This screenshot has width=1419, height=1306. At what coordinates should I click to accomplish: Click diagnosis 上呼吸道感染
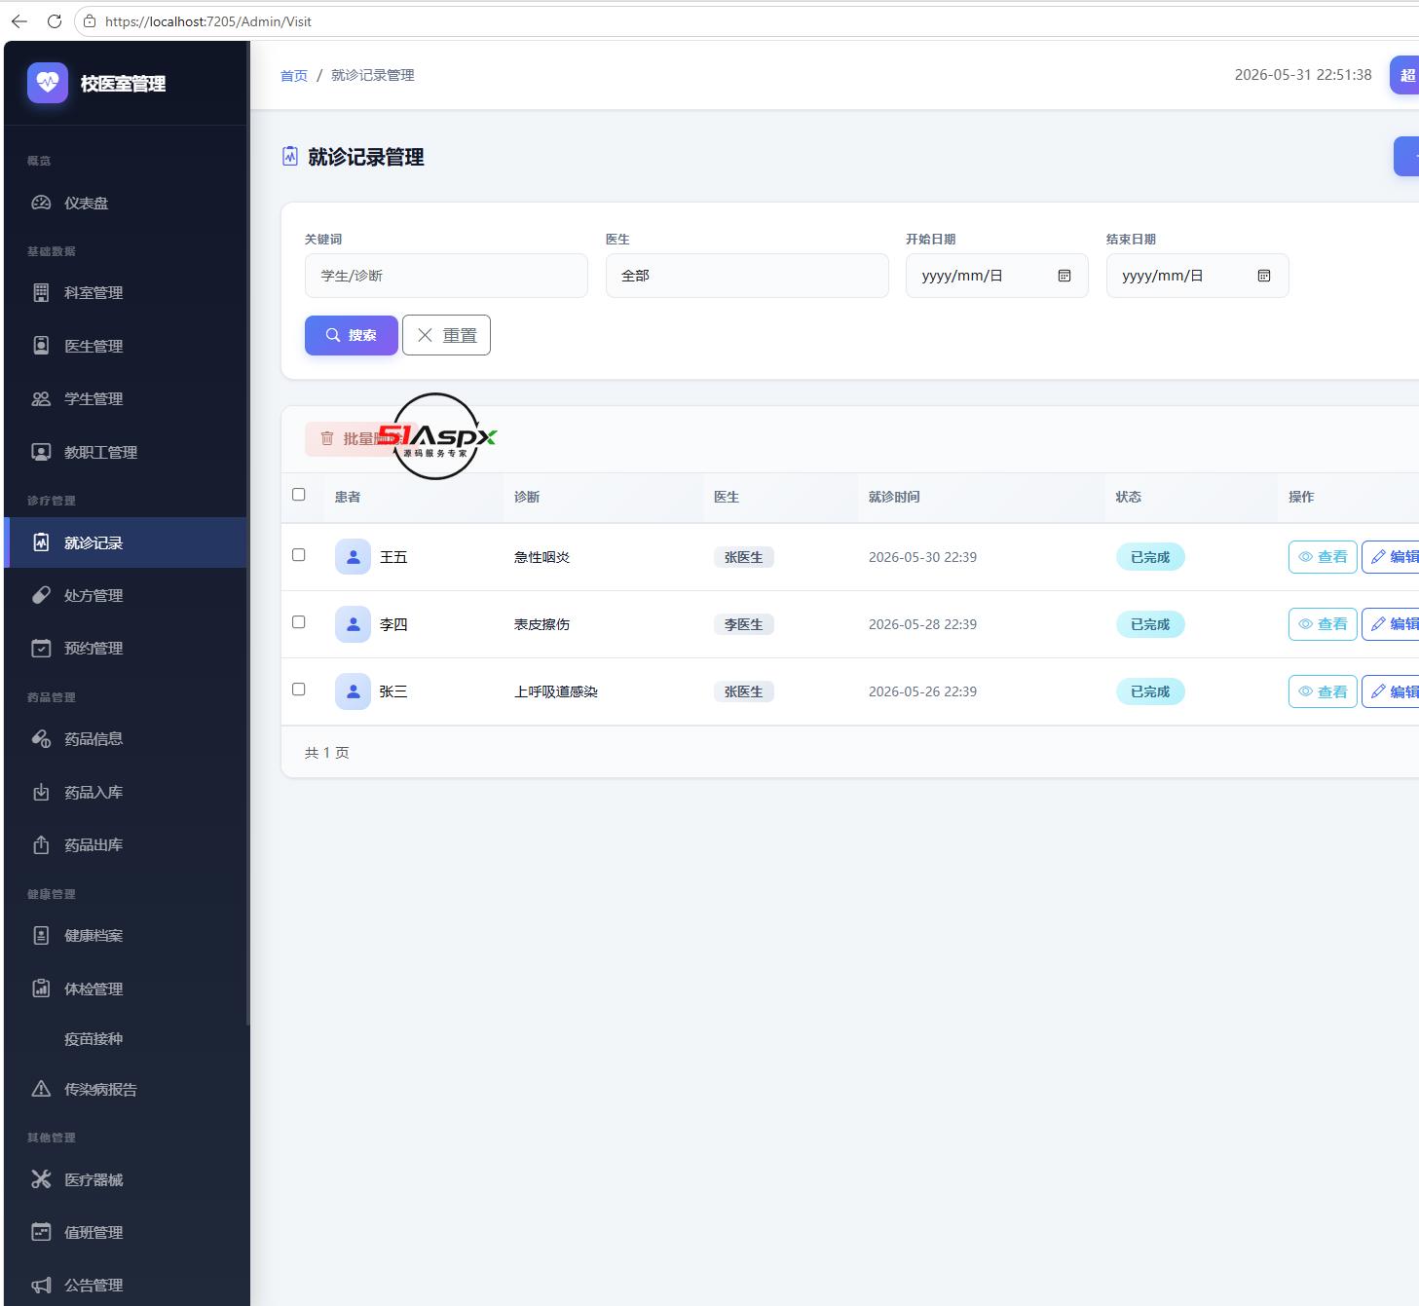pyautogui.click(x=556, y=691)
